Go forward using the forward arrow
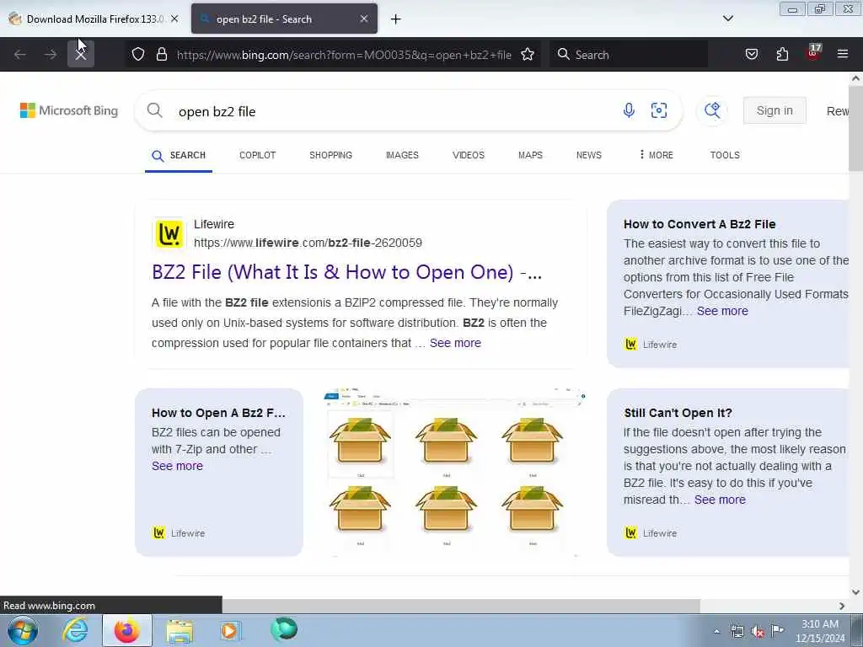The width and height of the screenshot is (863, 647). [x=51, y=54]
